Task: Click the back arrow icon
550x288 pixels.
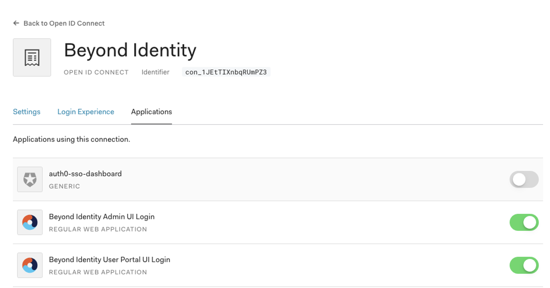Action: click(x=16, y=23)
